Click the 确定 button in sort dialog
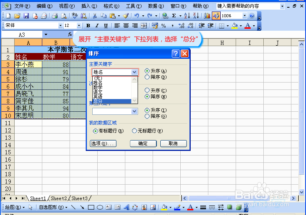The width and height of the screenshot is (306, 215). pyautogui.click(x=143, y=144)
